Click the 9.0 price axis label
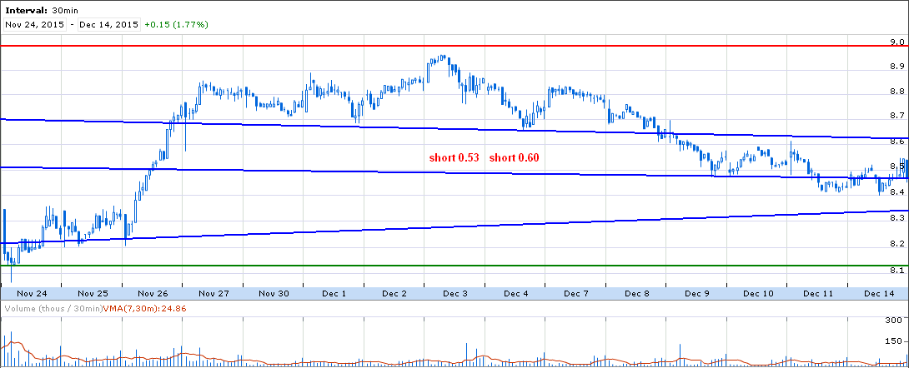The image size is (909, 368). [897, 42]
